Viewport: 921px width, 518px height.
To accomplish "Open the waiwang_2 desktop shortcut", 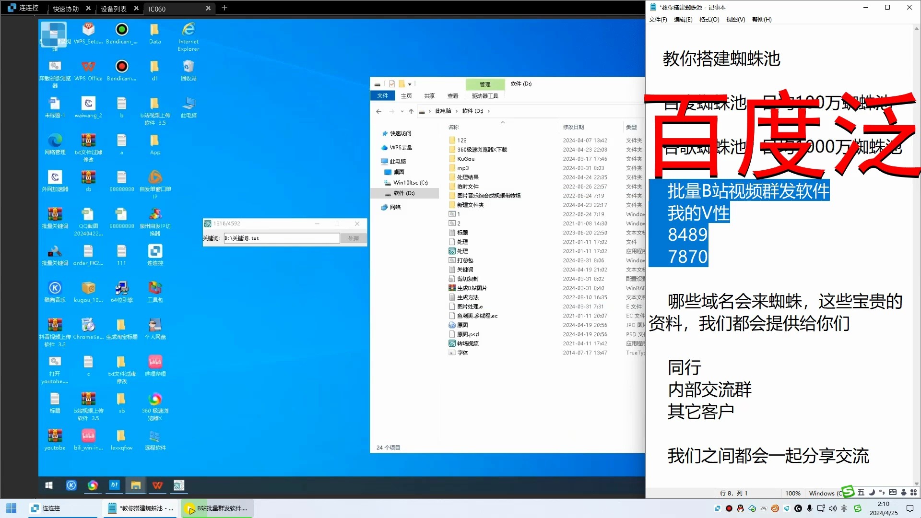I will tap(88, 107).
